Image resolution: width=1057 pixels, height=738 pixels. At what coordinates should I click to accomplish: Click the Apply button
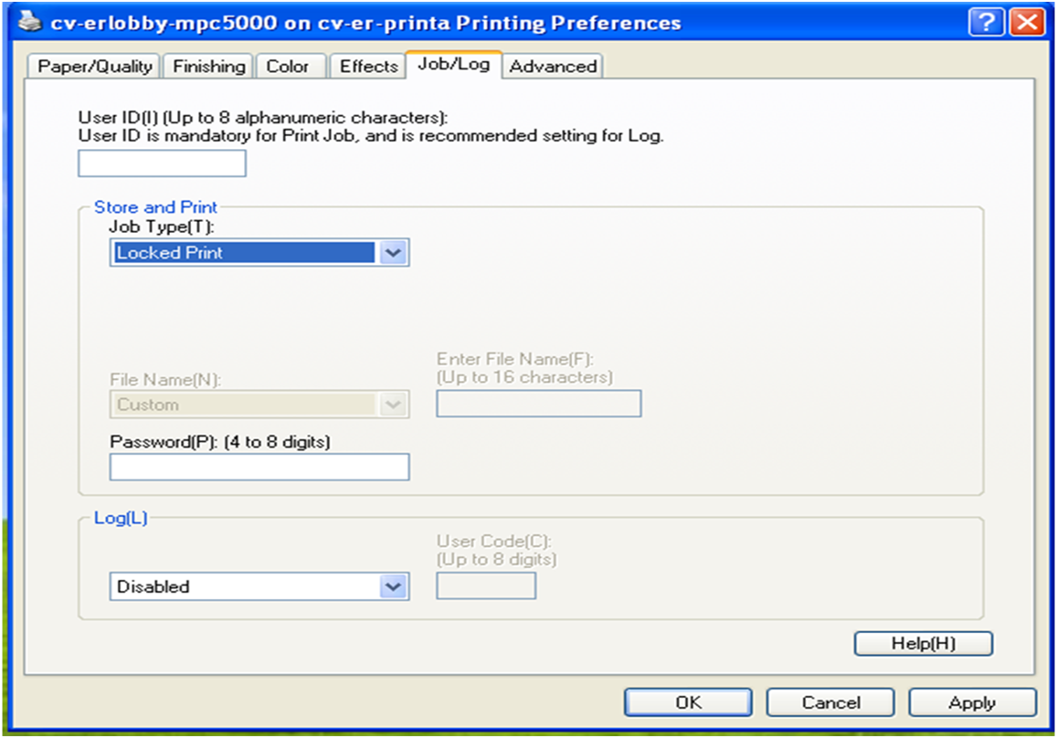tap(972, 702)
